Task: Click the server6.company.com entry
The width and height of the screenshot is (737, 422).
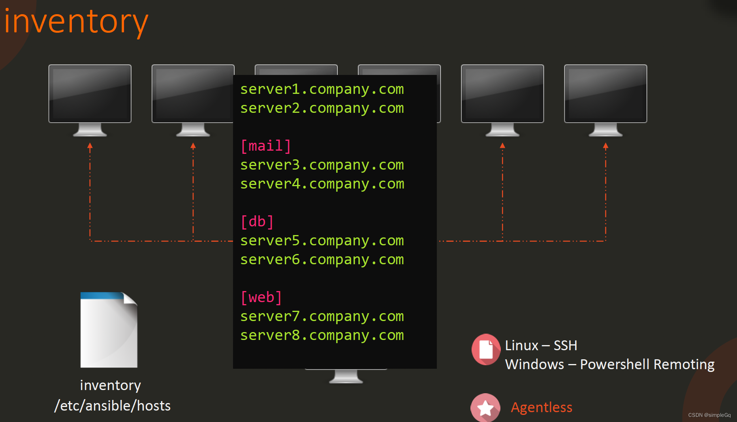Action: click(322, 260)
